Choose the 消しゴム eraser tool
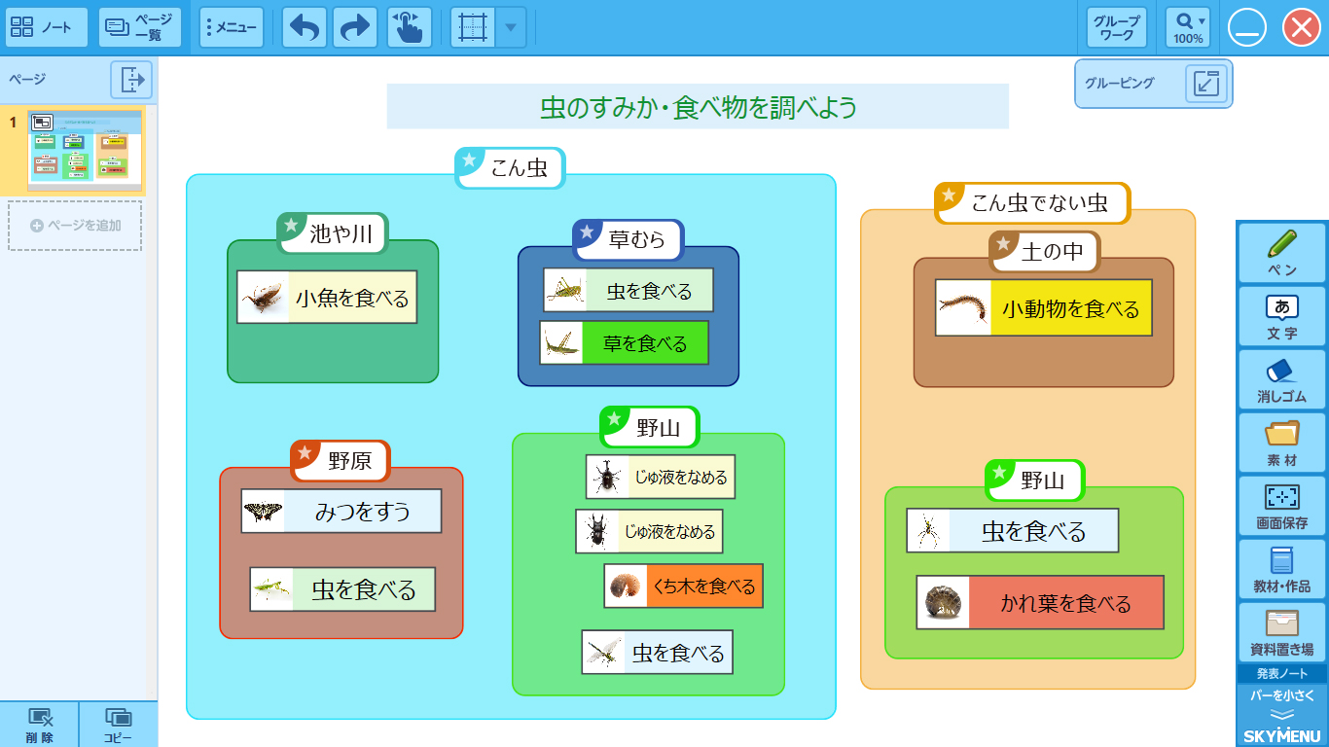The width and height of the screenshot is (1329, 747). point(1281,379)
